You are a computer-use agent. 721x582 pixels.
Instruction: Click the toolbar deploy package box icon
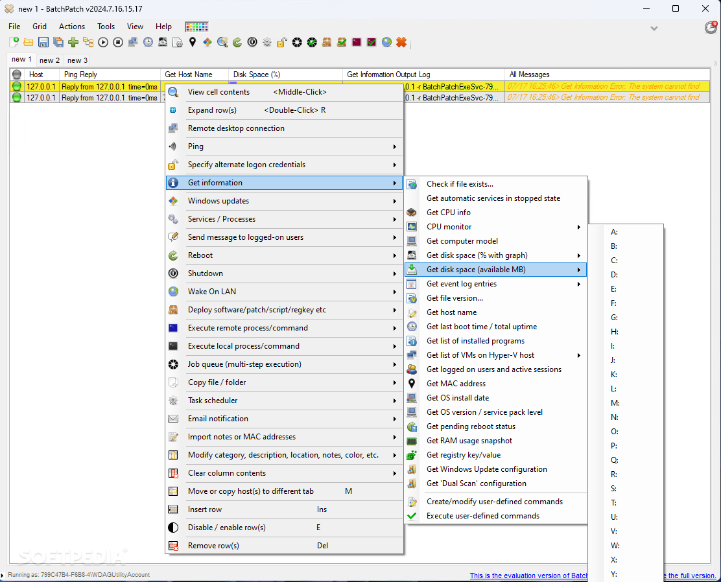click(x=327, y=42)
